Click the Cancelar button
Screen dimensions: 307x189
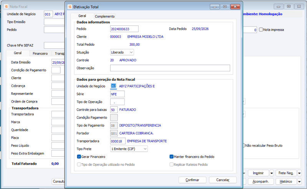click(223, 180)
